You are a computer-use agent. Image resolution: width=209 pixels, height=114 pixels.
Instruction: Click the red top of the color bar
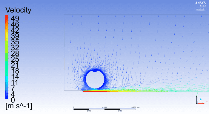click(x=7, y=18)
